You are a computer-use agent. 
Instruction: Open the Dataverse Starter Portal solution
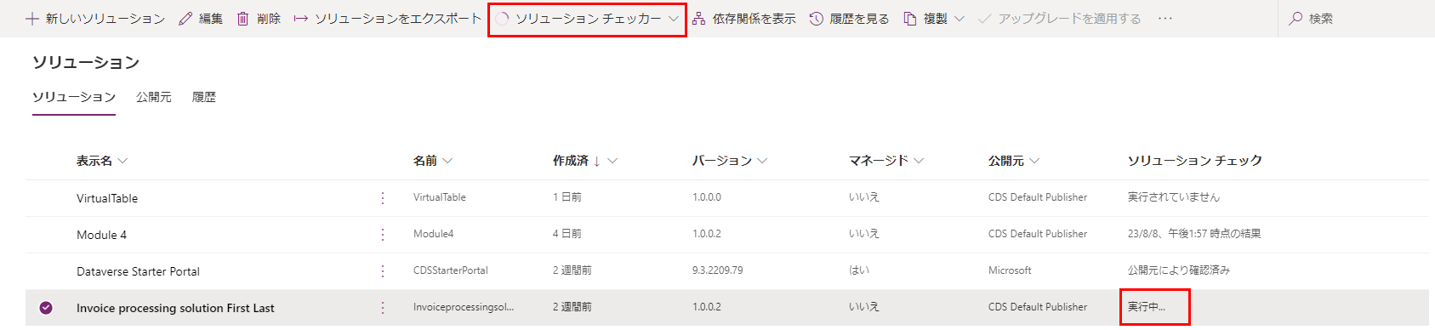138,271
